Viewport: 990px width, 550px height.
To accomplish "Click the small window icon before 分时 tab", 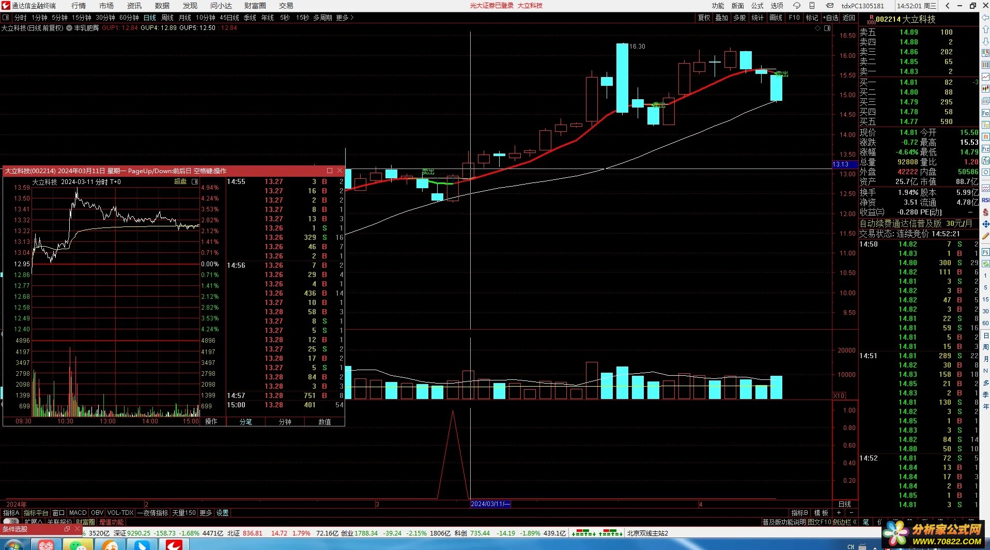I will (x=6, y=18).
